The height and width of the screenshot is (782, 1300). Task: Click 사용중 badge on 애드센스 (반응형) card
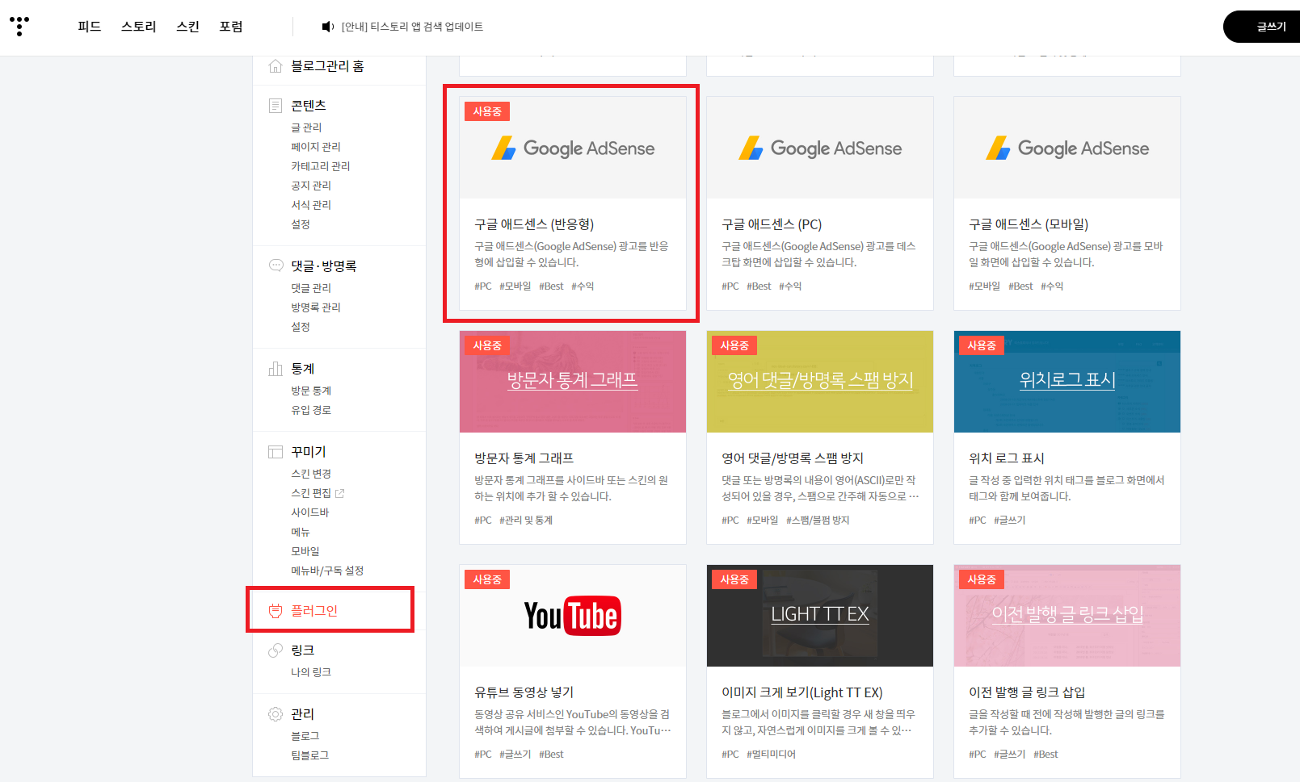pos(487,111)
